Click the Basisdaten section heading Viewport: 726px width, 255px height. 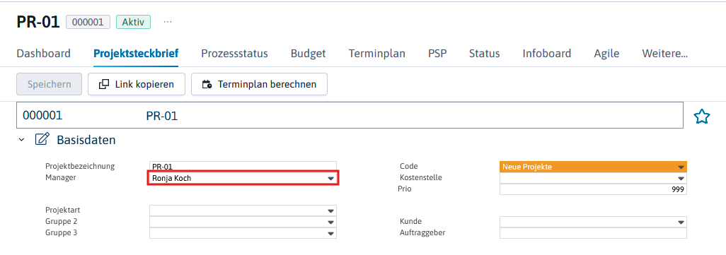(86, 140)
